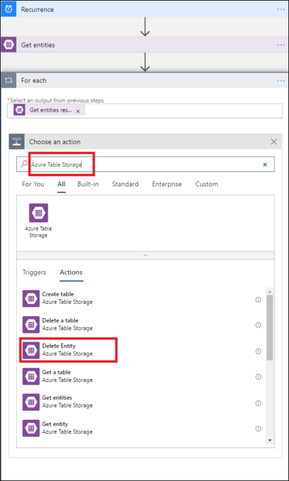Click the Delete a table action icon
This screenshot has width=289, height=481.
point(31,325)
